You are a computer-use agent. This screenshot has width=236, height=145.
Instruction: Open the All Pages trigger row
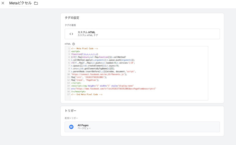click(x=142, y=127)
